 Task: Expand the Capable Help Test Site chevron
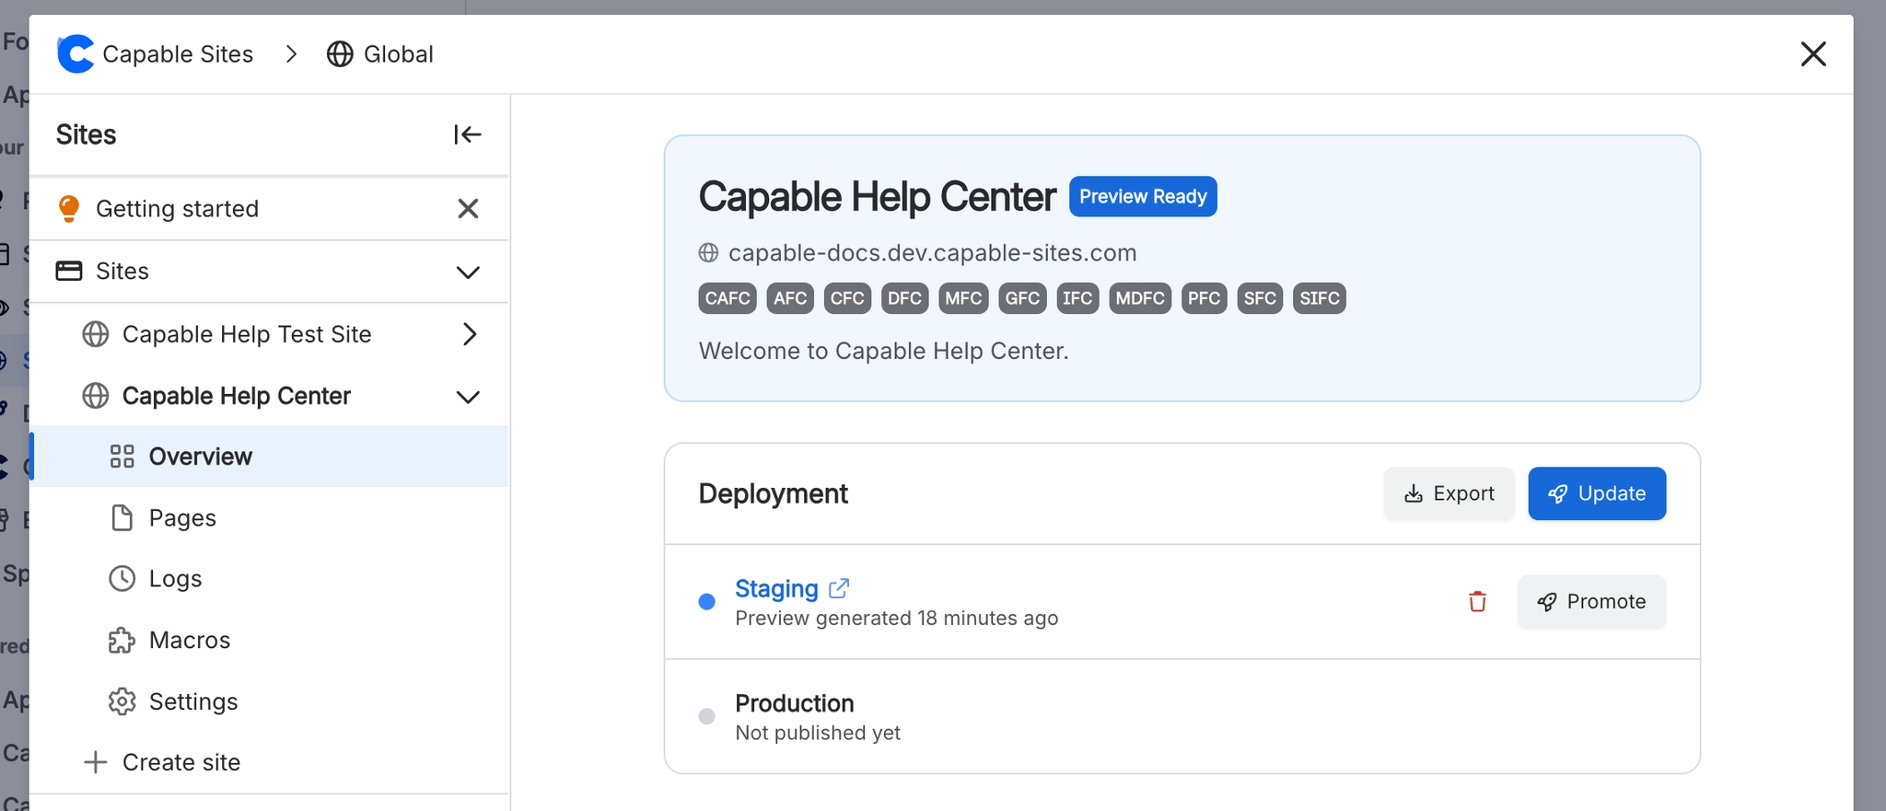pyautogui.click(x=470, y=334)
